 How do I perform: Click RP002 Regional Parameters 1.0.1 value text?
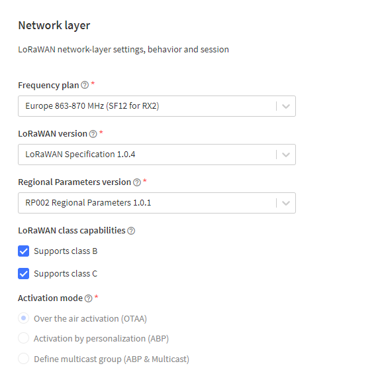click(88, 202)
